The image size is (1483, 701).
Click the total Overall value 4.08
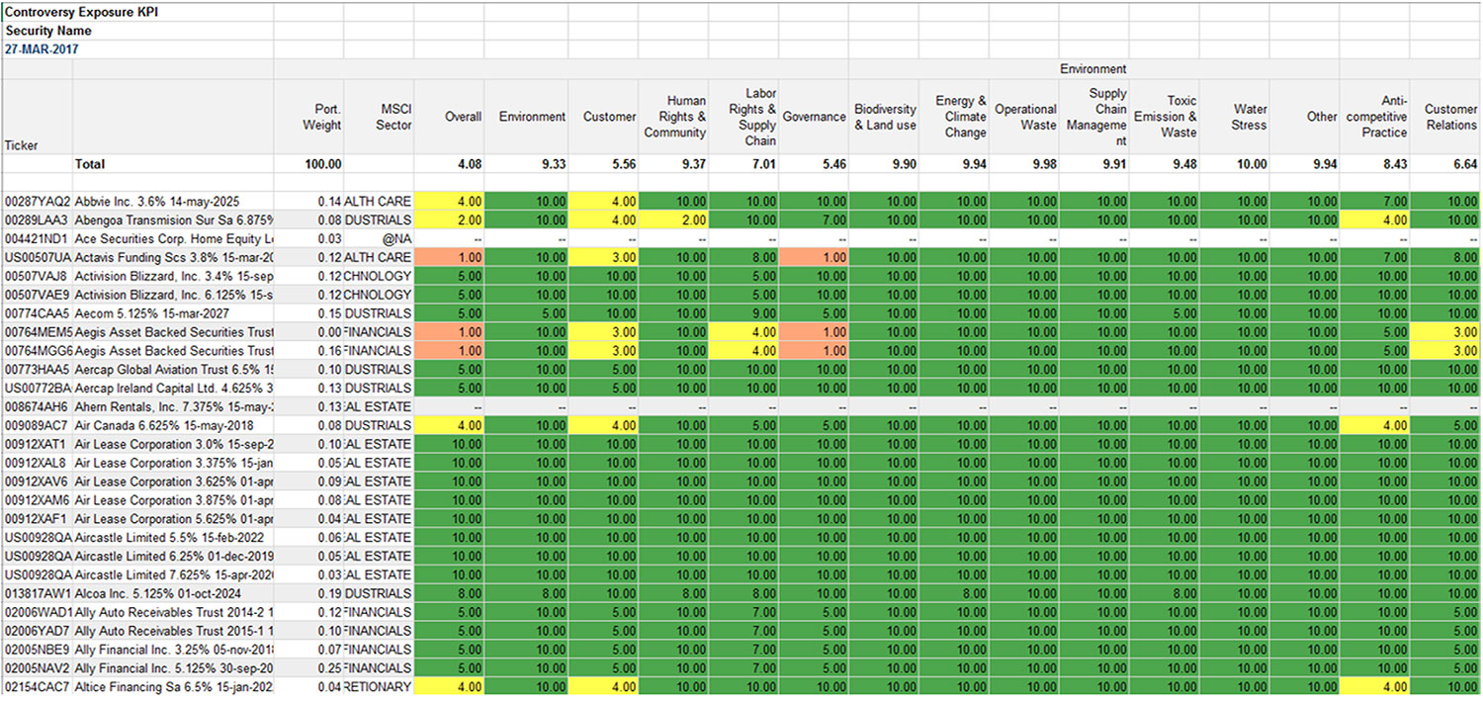pyautogui.click(x=469, y=164)
